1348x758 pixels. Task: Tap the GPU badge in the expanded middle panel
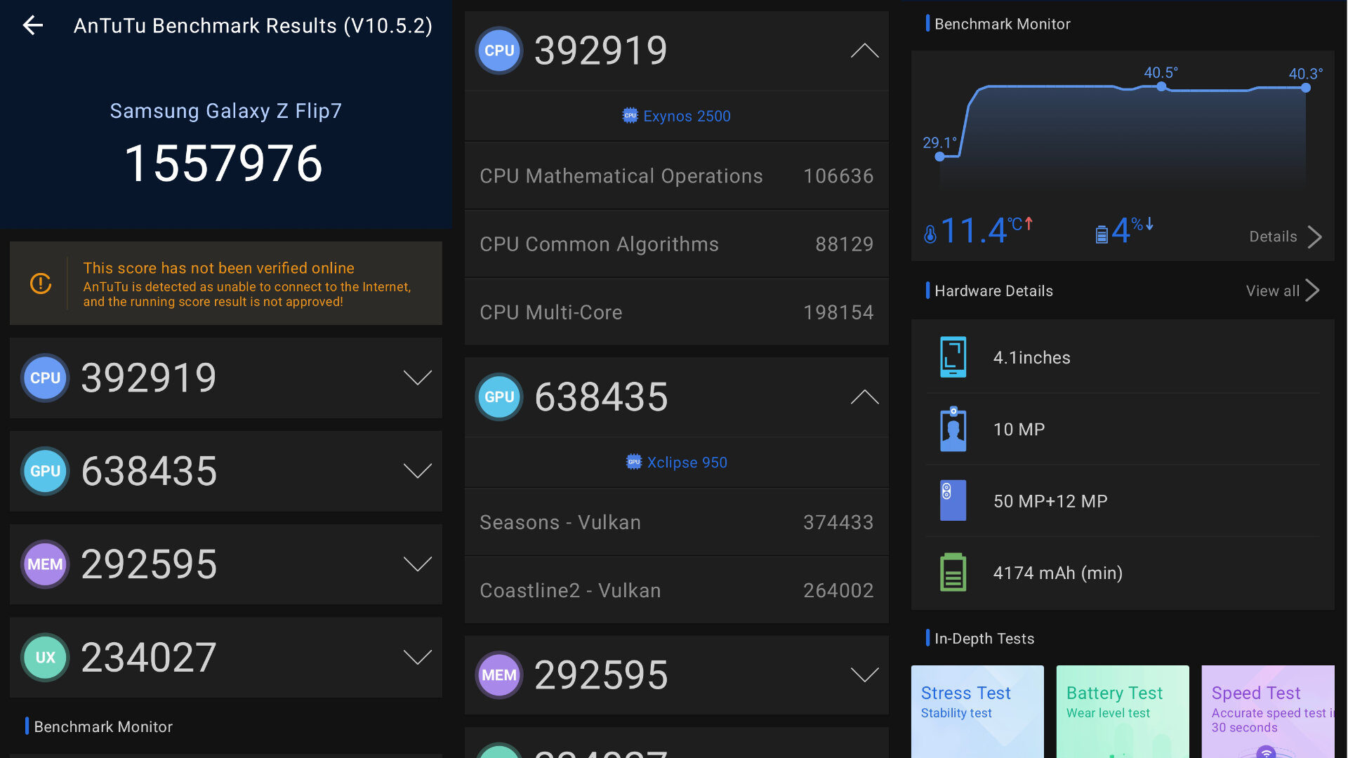coord(499,397)
